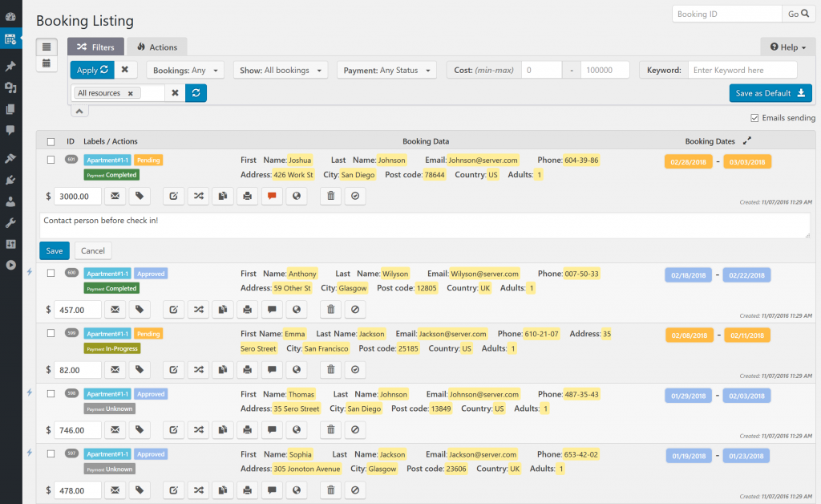Click the globe icon on Anthony's booking row
Image resolution: width=821 pixels, height=504 pixels.
[x=297, y=309]
